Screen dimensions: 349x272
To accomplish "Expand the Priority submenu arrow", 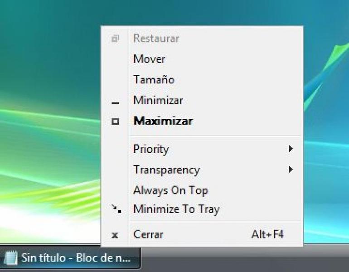I will (290, 149).
